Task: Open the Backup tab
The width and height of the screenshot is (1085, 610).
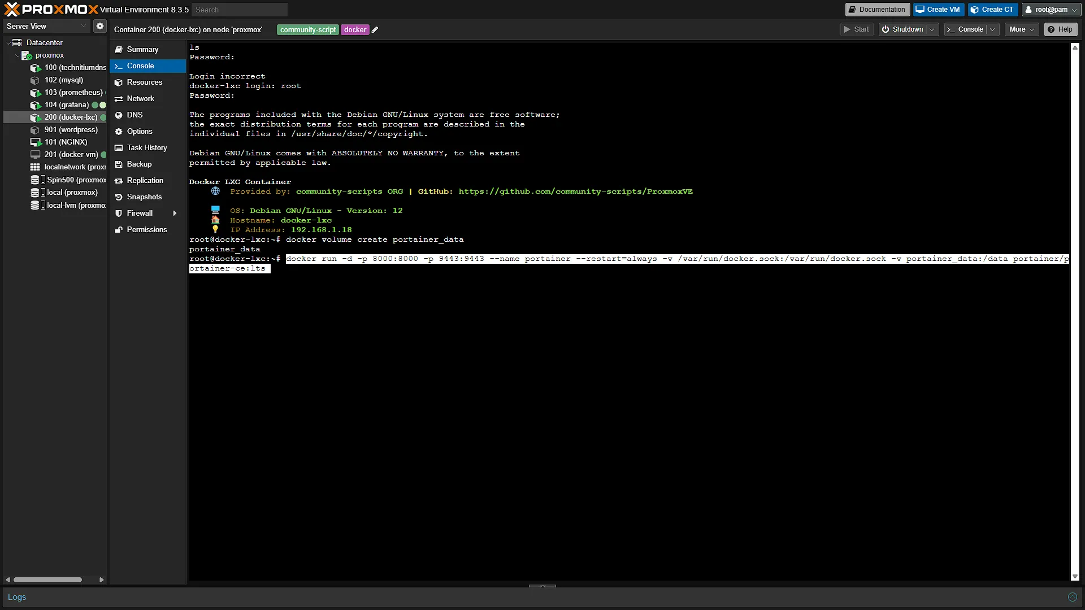Action: pos(148,164)
